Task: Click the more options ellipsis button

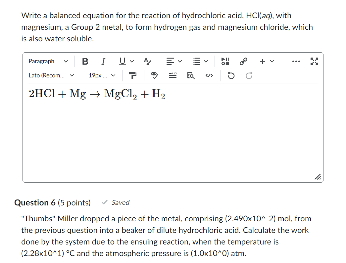Action: click(x=296, y=61)
